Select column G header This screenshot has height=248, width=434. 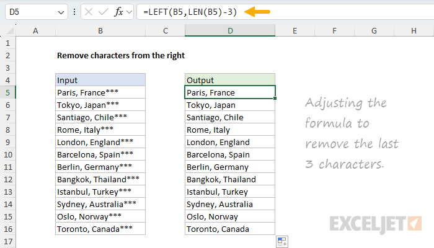coord(374,30)
